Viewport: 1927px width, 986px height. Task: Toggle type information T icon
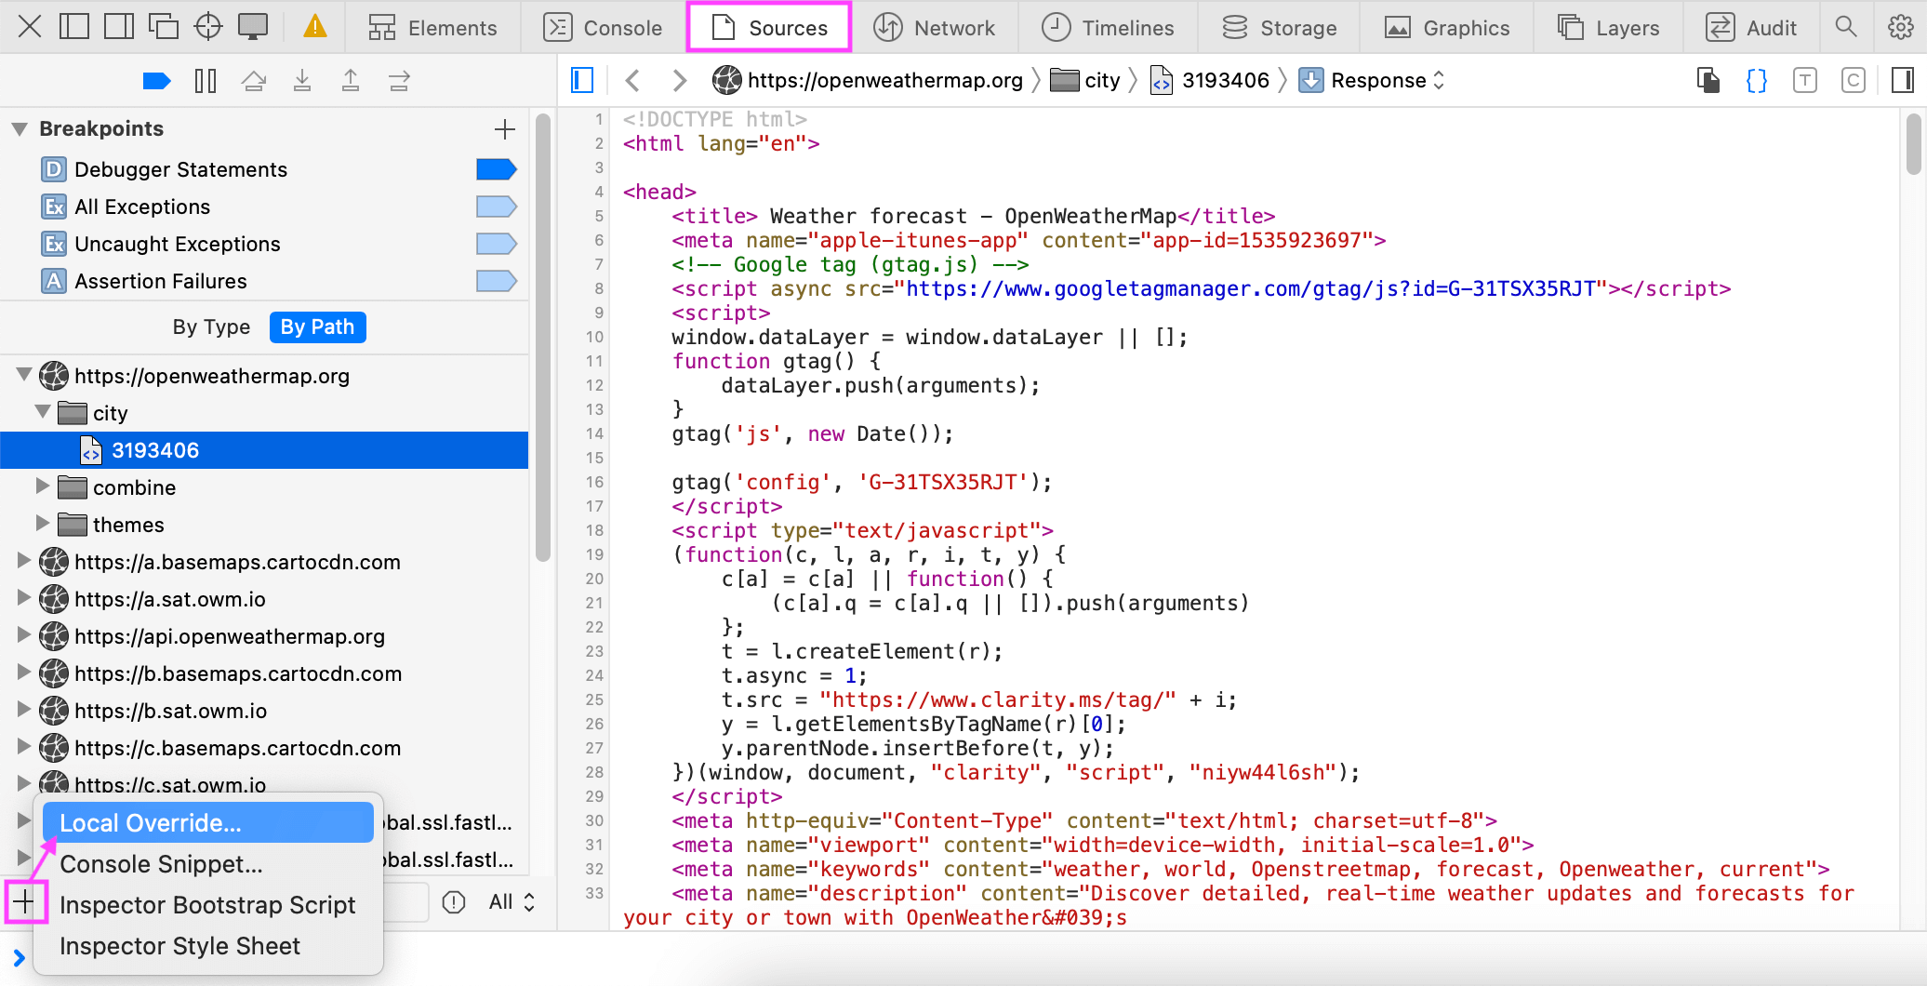1805,81
